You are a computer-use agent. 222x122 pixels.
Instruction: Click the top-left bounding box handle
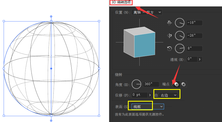4,21
